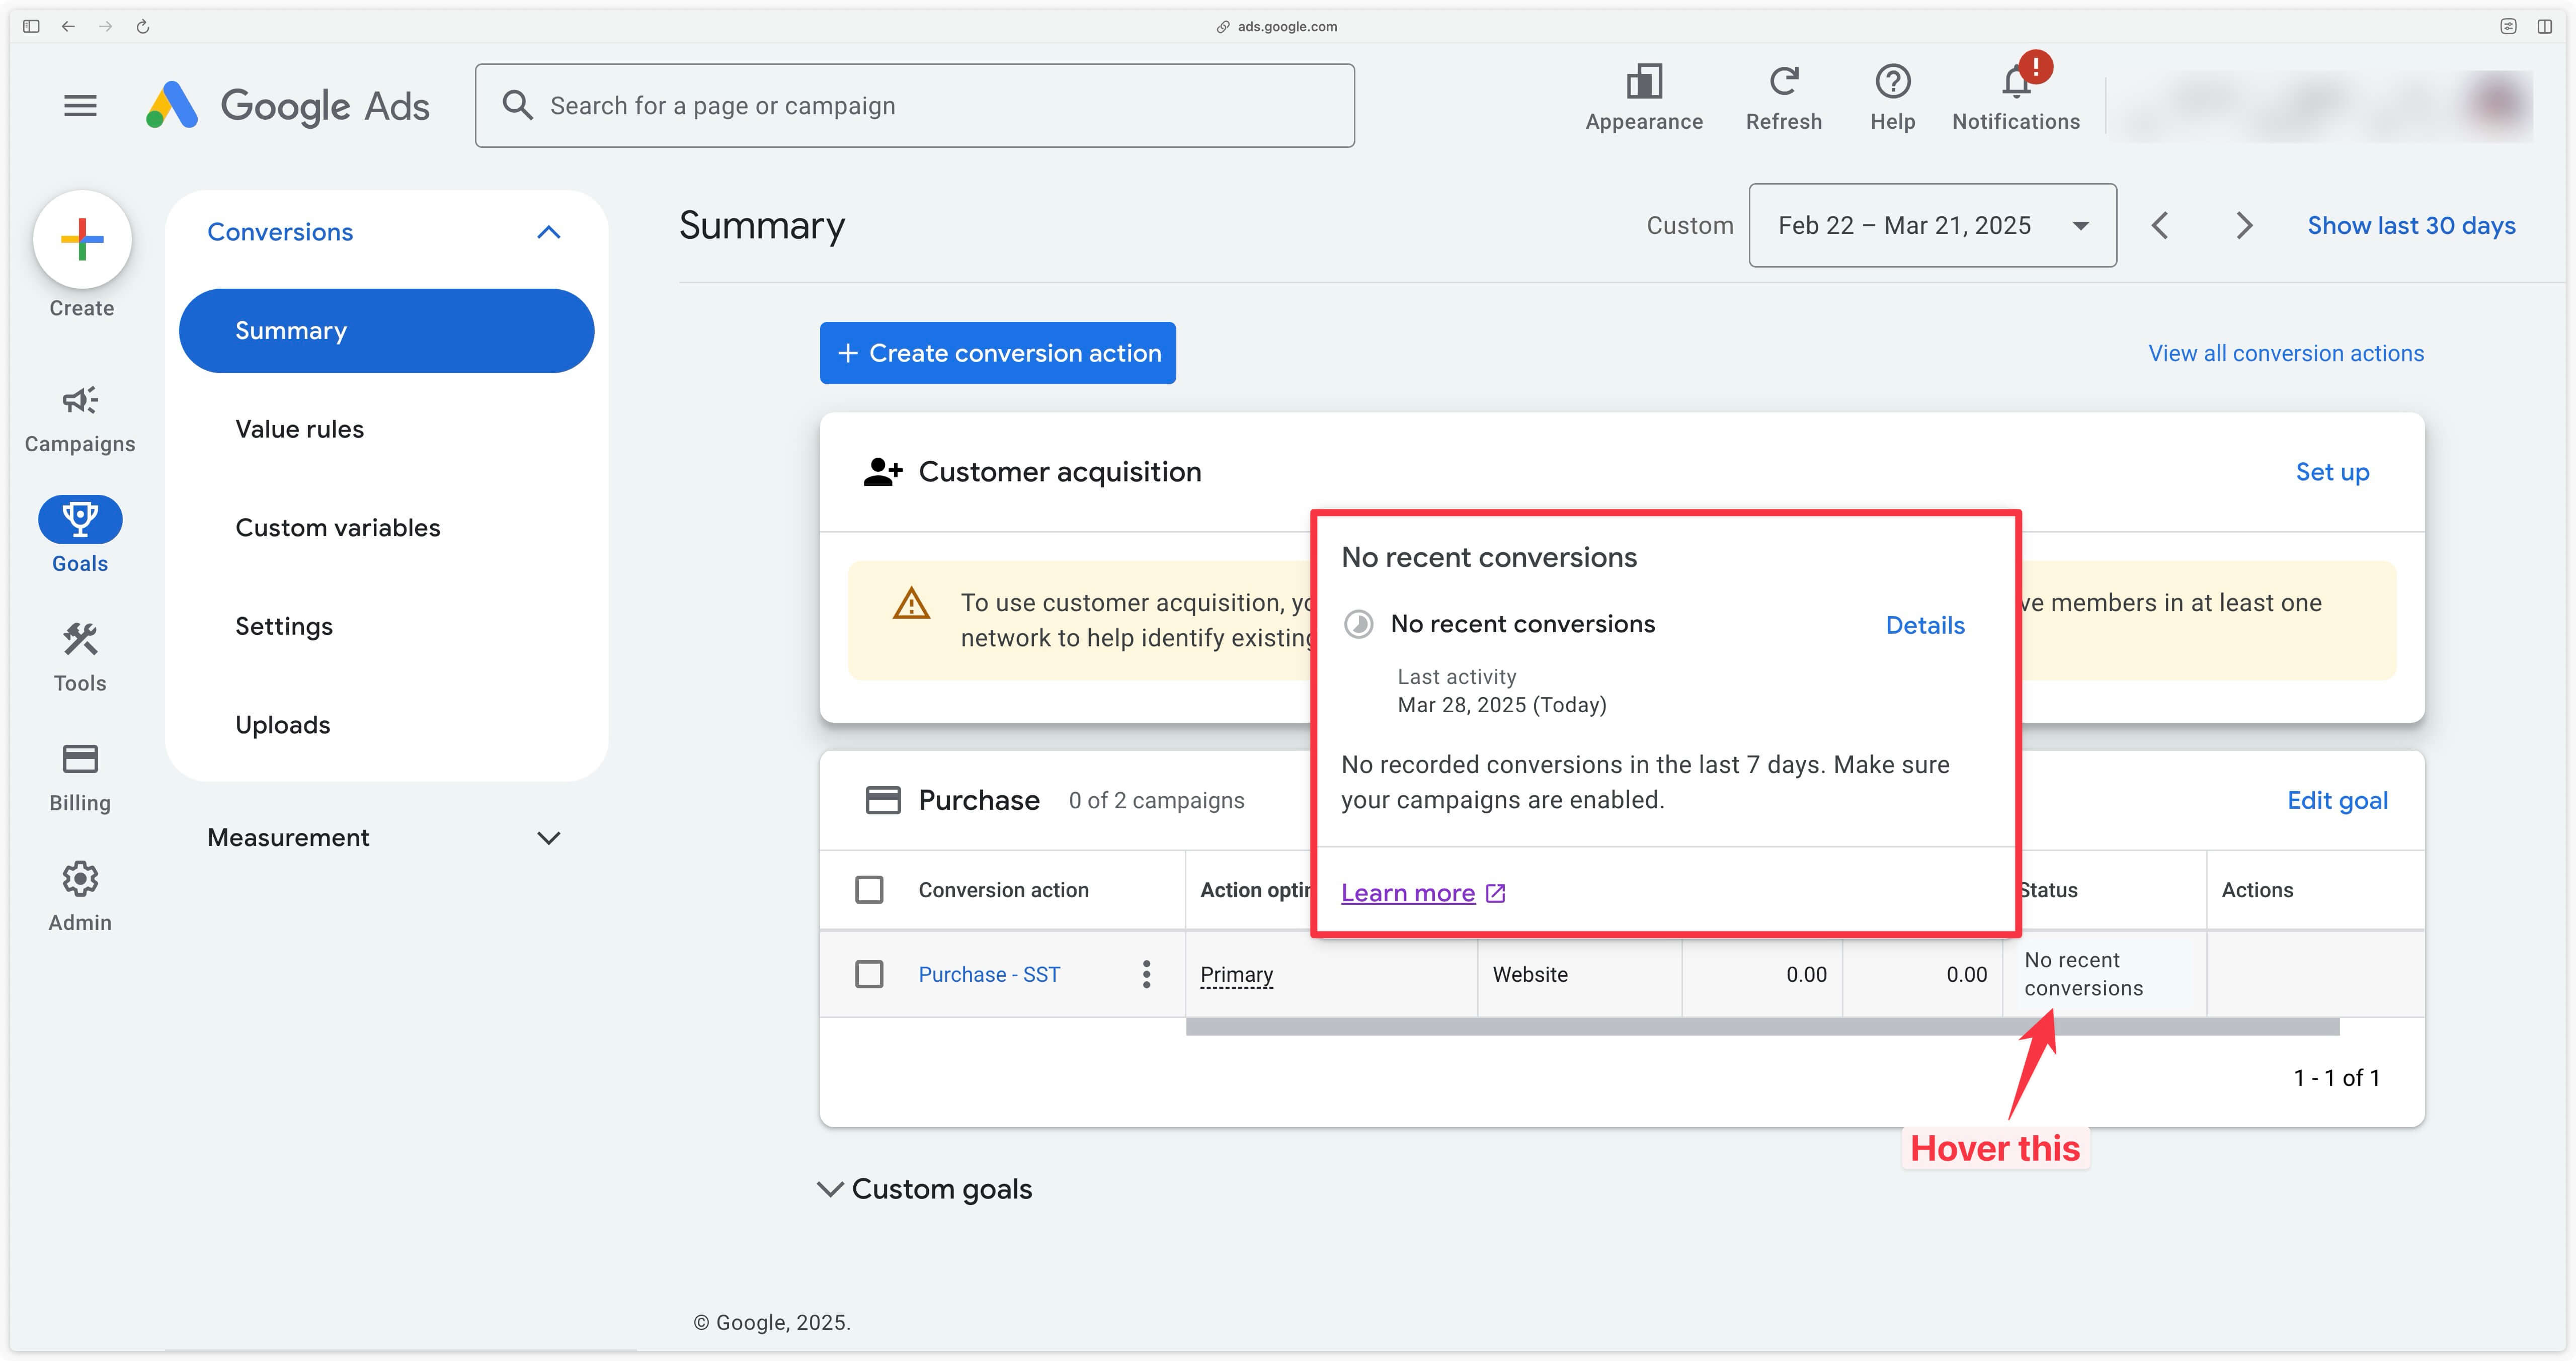Click Create conversion action button

pos(997,353)
